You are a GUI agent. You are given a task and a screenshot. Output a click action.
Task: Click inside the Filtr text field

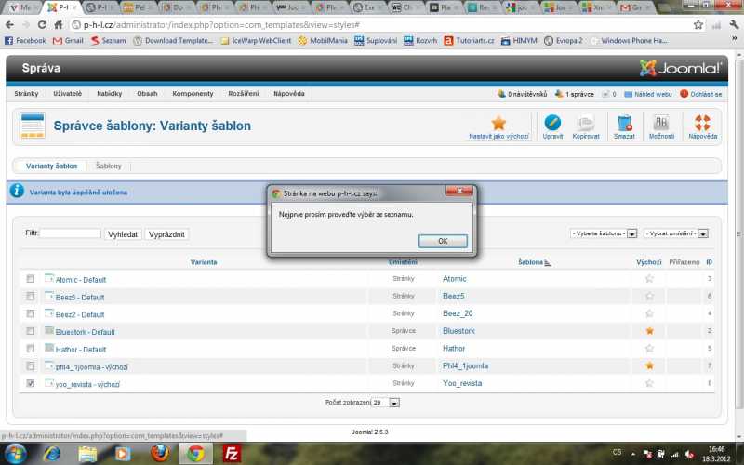[x=71, y=233]
